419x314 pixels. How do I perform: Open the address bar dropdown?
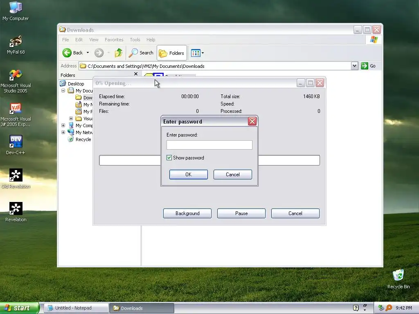coord(354,66)
